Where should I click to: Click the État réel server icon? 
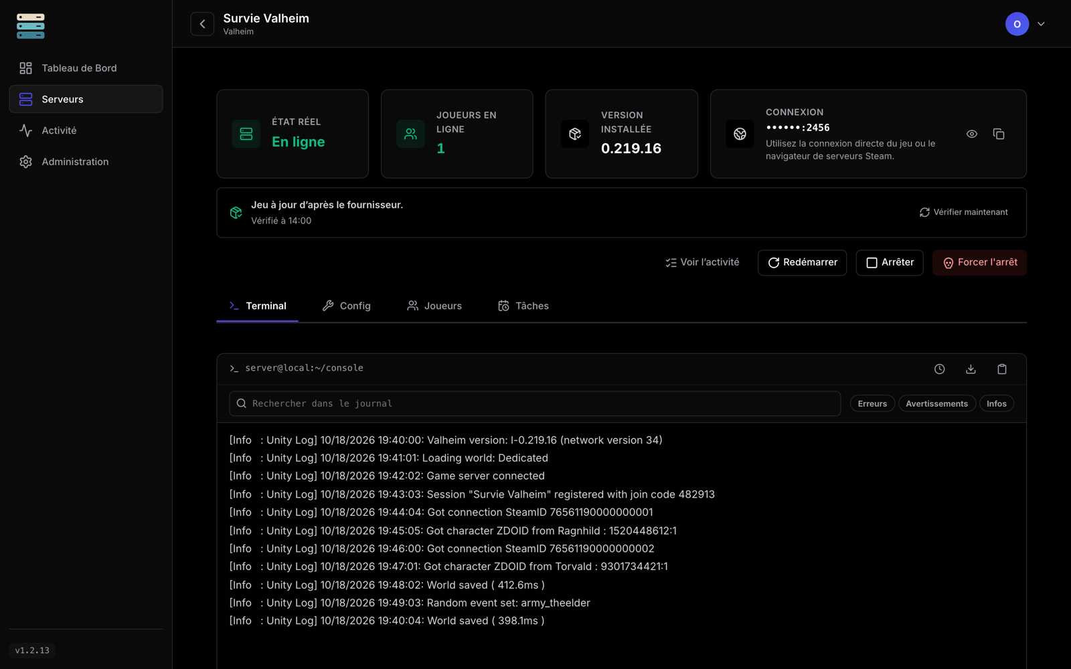[246, 134]
